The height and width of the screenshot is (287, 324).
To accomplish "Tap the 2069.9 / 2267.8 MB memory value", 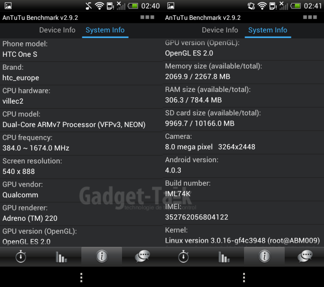I will [x=197, y=77].
